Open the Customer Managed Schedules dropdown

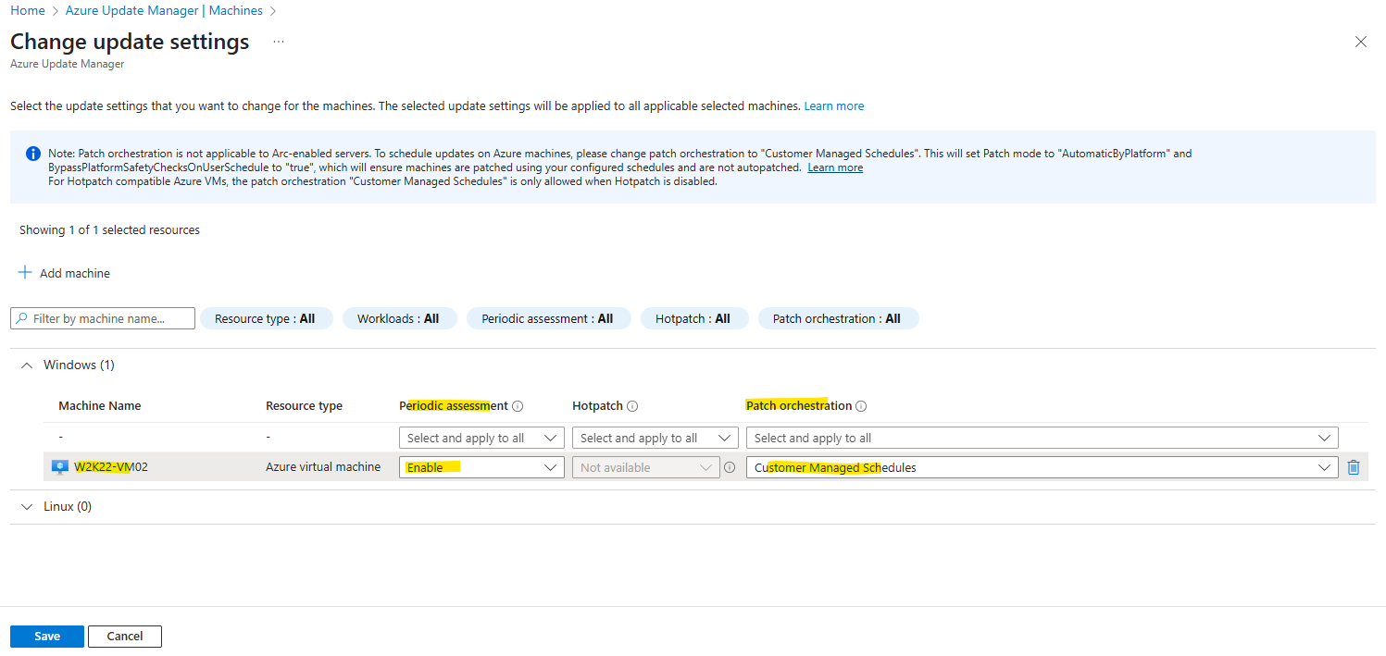[x=1042, y=467]
